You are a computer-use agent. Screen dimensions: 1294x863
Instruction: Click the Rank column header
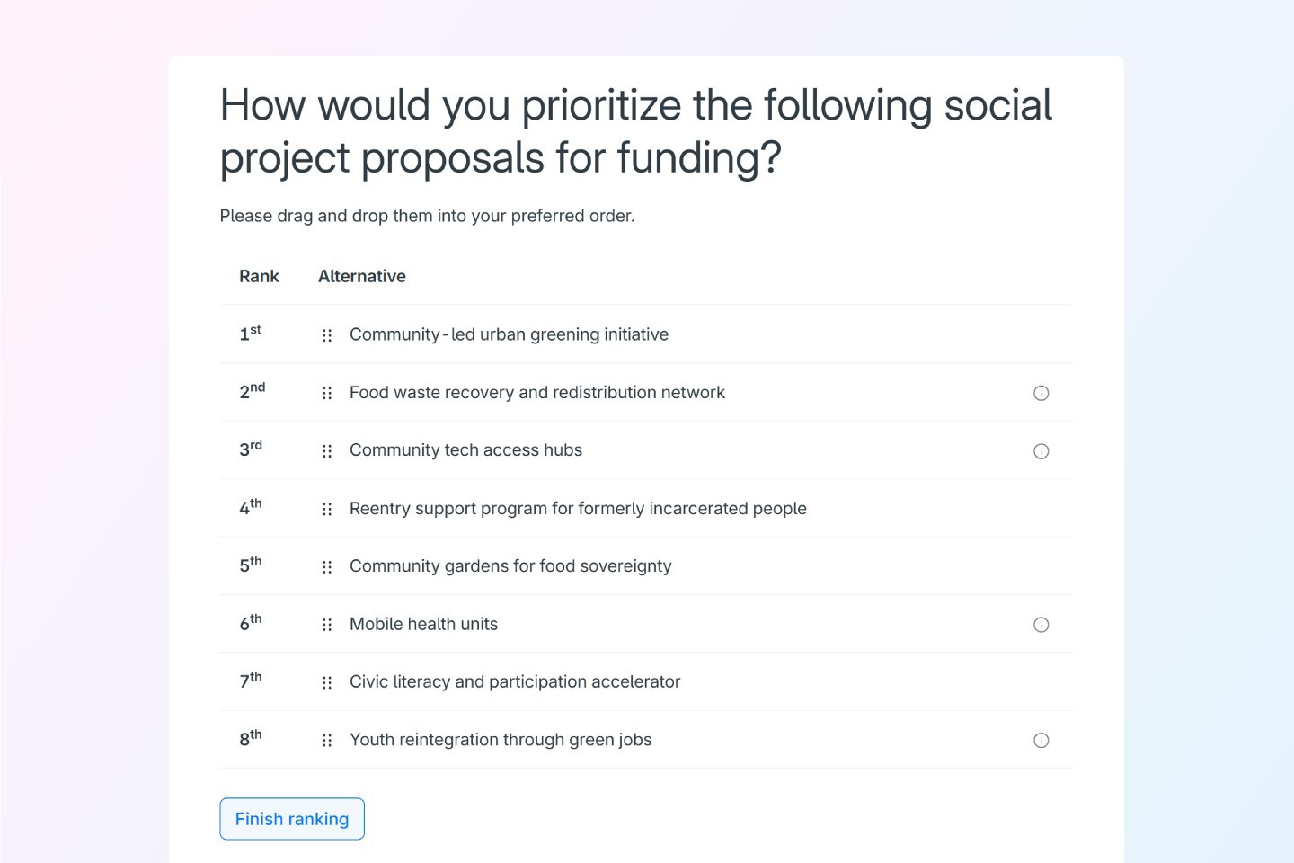tap(259, 276)
